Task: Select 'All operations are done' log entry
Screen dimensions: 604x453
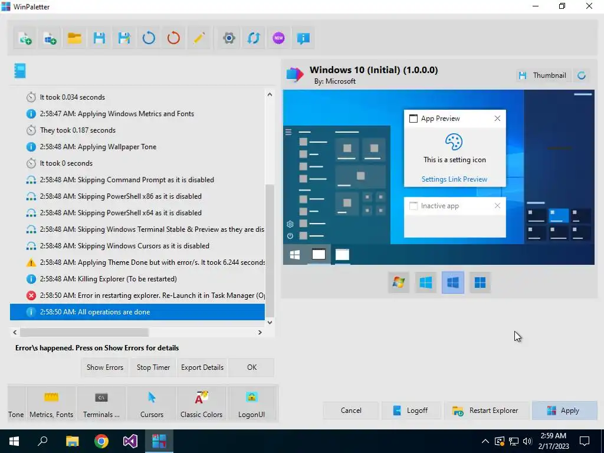Action: tap(137, 312)
